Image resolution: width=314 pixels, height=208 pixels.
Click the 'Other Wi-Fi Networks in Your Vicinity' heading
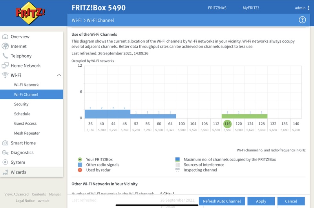coord(104,184)
